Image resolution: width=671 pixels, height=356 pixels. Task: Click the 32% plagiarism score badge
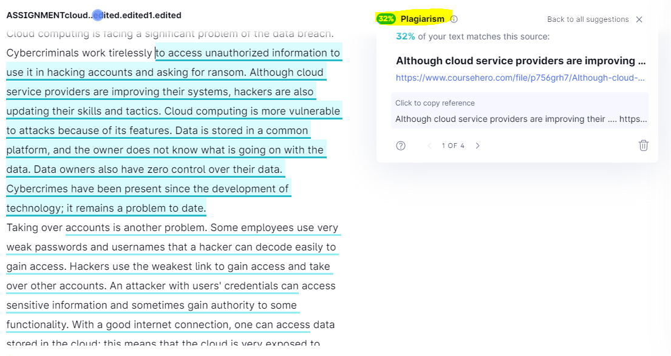tap(386, 19)
